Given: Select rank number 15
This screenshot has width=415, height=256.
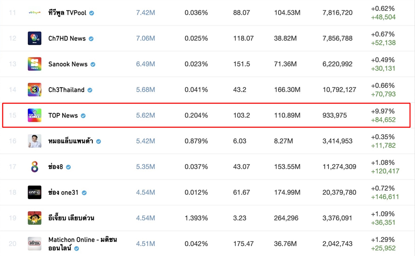Looking at the screenshot, I should point(13,115).
